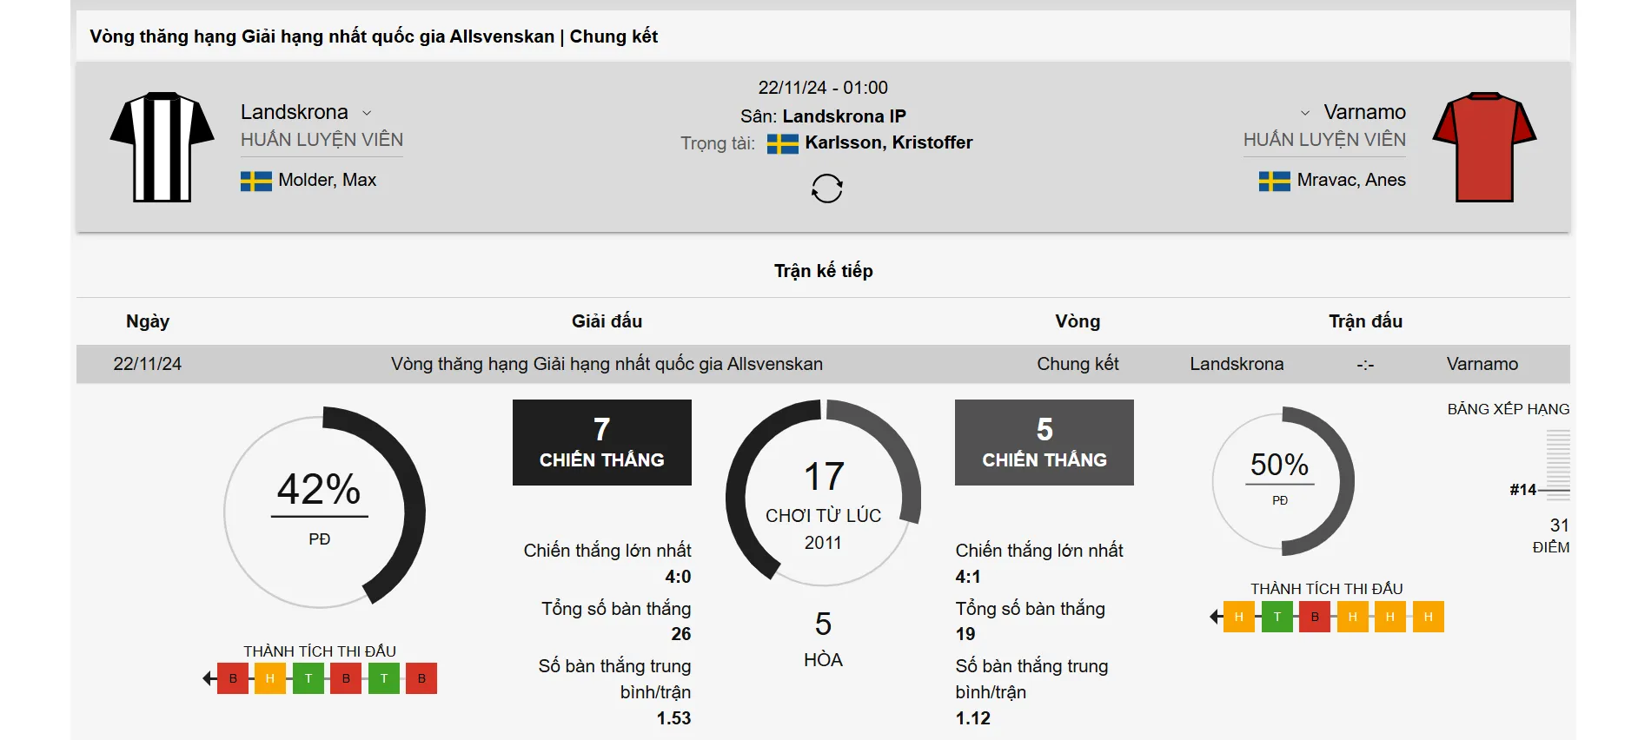Viewport: 1638px width, 740px height.
Task: Click the Landskrona IP stadium link
Action: click(x=845, y=114)
